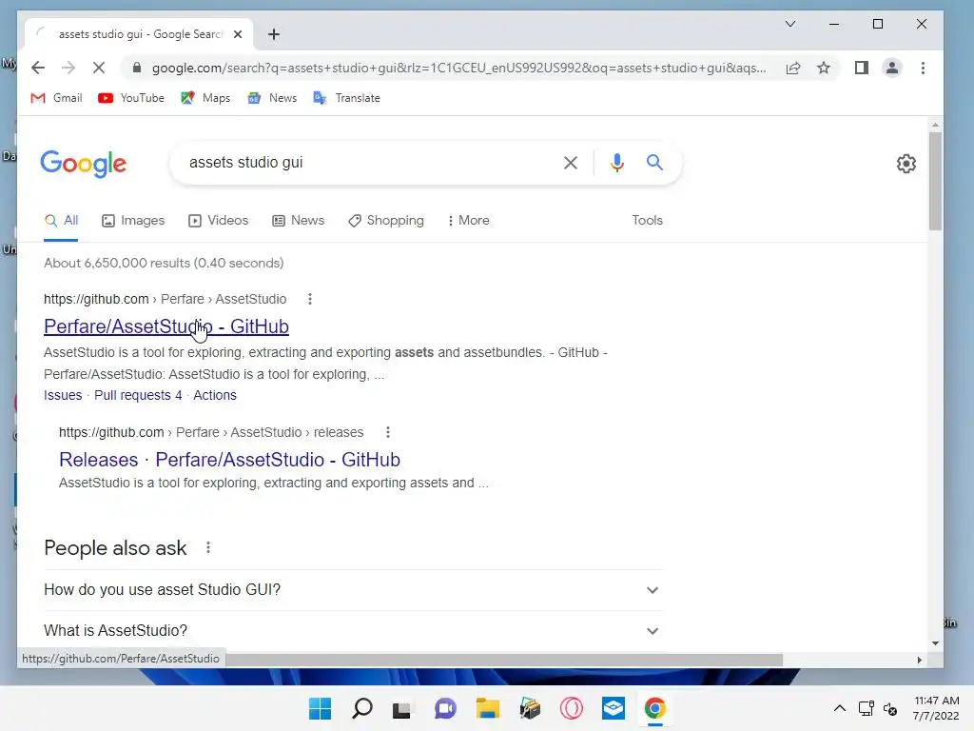The height and width of the screenshot is (731, 974).
Task: Select the All results tab
Action: [61, 221]
